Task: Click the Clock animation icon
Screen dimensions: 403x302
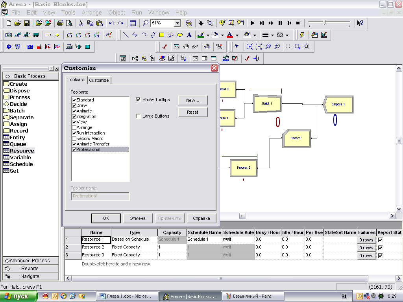Action: click(9, 47)
